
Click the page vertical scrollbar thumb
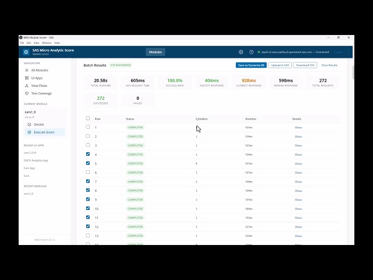353,72
